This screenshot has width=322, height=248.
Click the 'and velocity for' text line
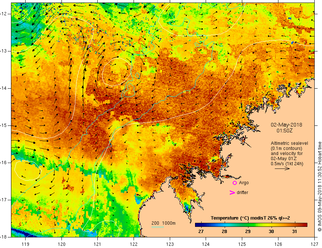pyautogui.click(x=287, y=154)
